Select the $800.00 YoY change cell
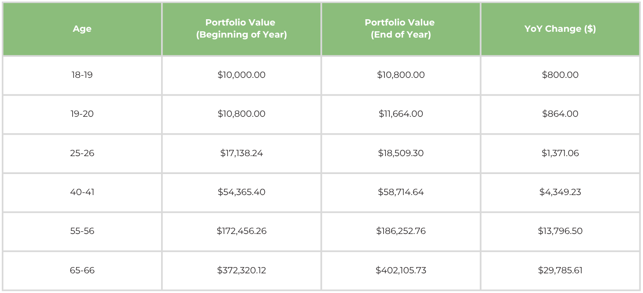The image size is (643, 293). [560, 75]
